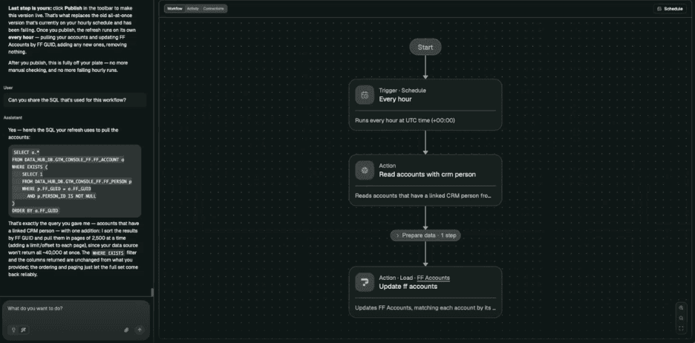Viewport: 695px width, 343px height.
Task: Select the Start node
Action: coord(425,47)
